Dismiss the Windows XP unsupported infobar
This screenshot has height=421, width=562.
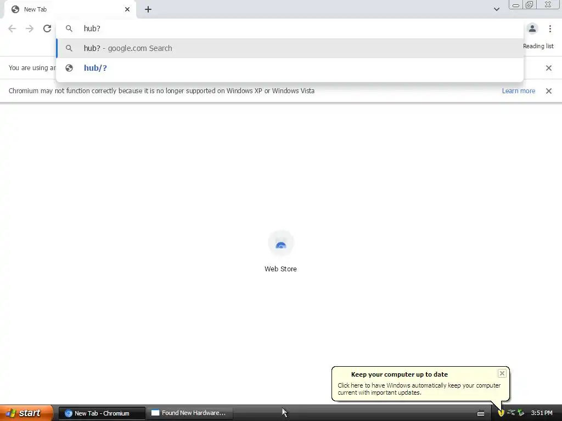(548, 91)
